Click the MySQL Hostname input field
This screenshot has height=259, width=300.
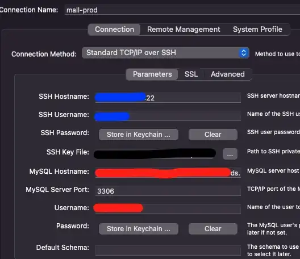tap(168, 173)
